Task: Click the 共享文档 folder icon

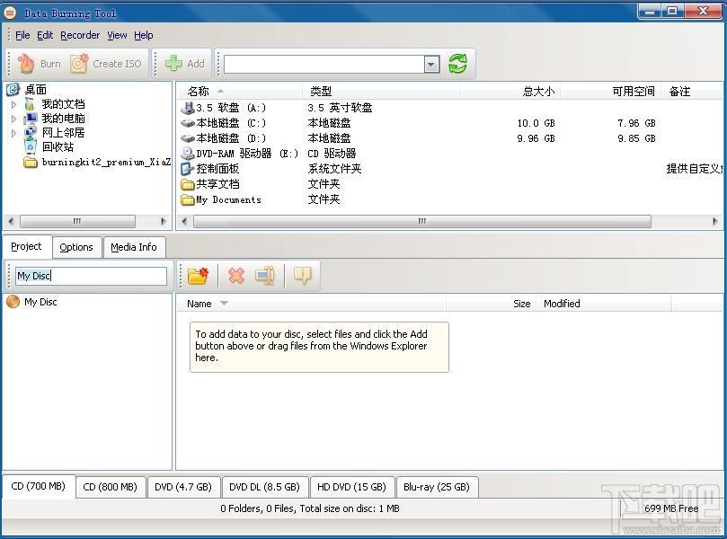Action: coord(187,184)
